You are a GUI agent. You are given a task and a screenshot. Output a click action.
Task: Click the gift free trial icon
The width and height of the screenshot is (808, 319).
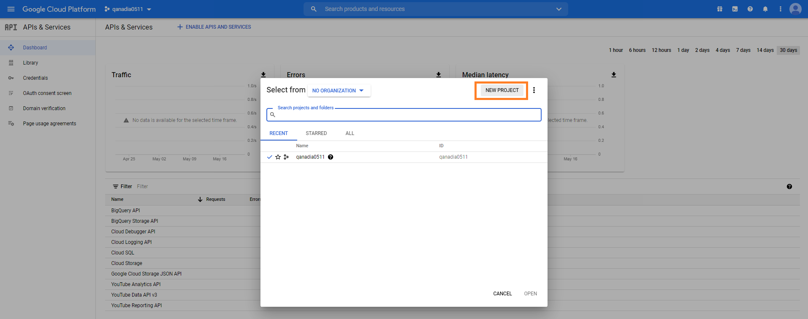click(x=720, y=9)
